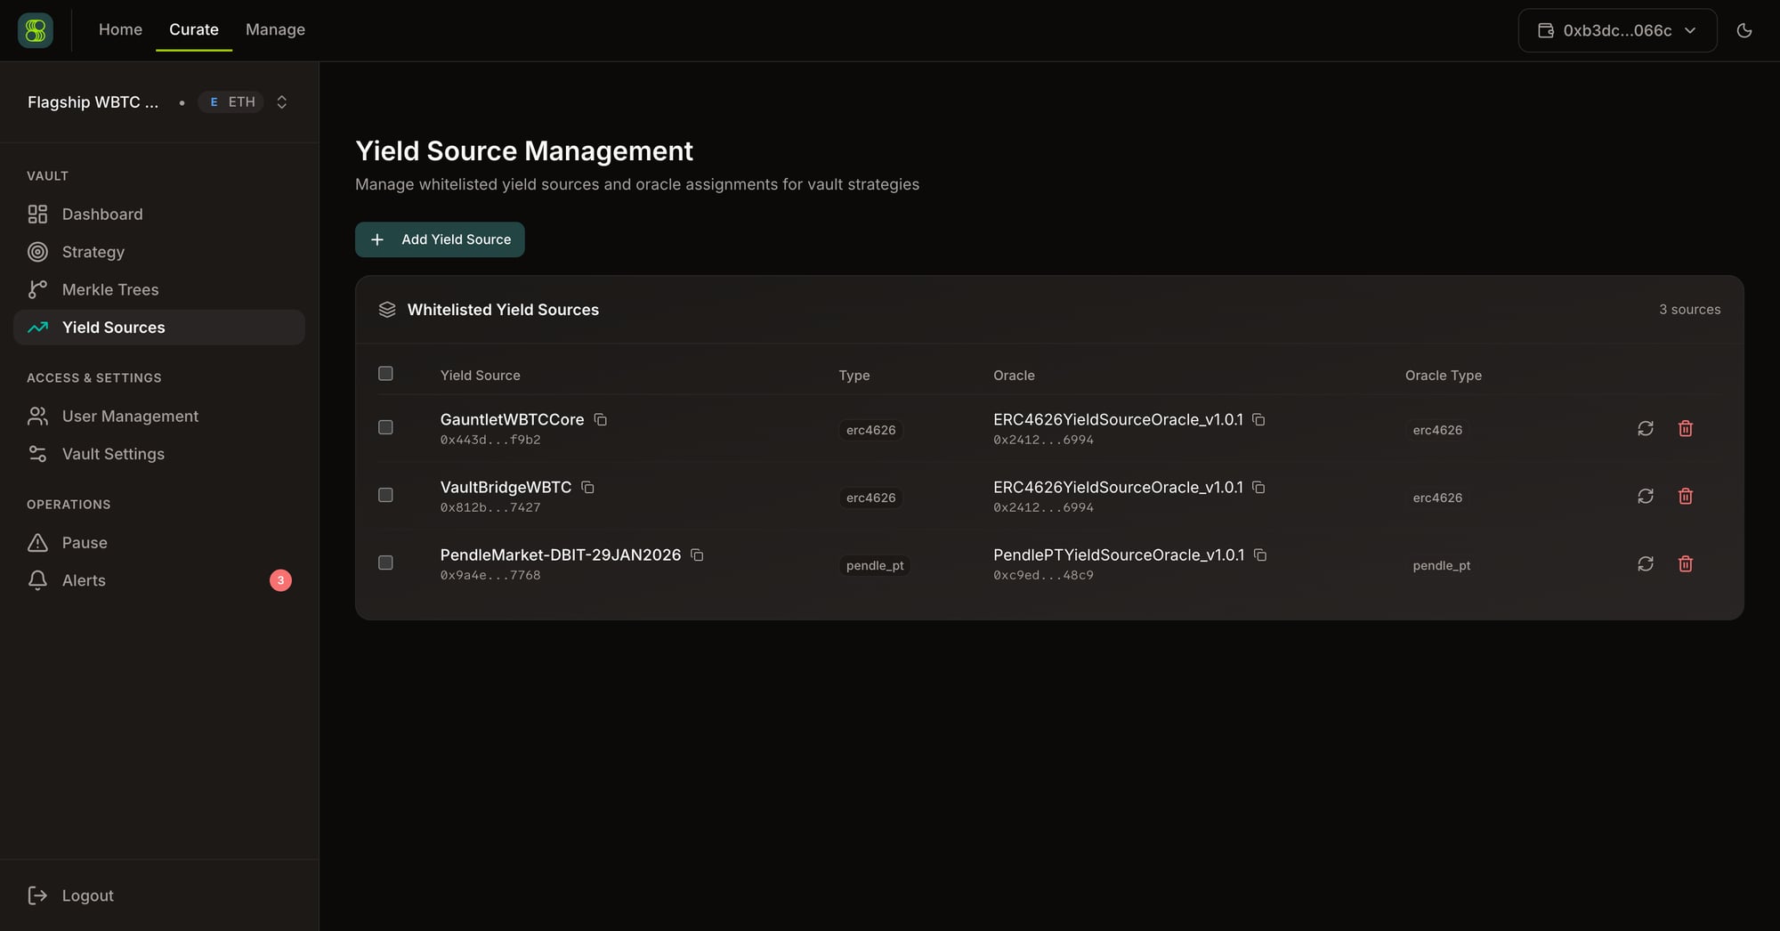Image resolution: width=1780 pixels, height=931 pixels.
Task: Click Logout at the sidebar bottom
Action: click(159, 895)
